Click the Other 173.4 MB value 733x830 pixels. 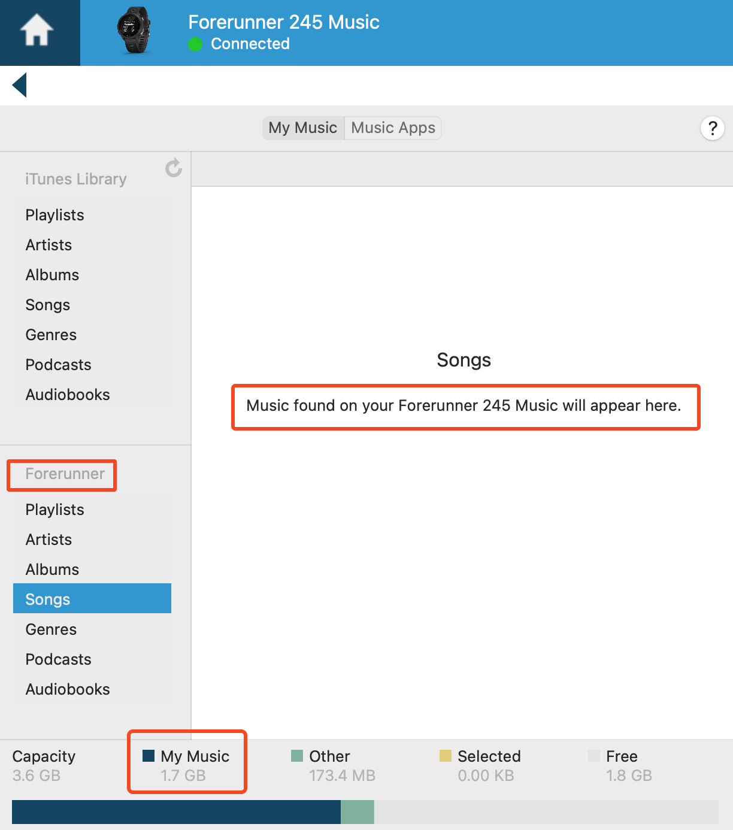pyautogui.click(x=342, y=776)
